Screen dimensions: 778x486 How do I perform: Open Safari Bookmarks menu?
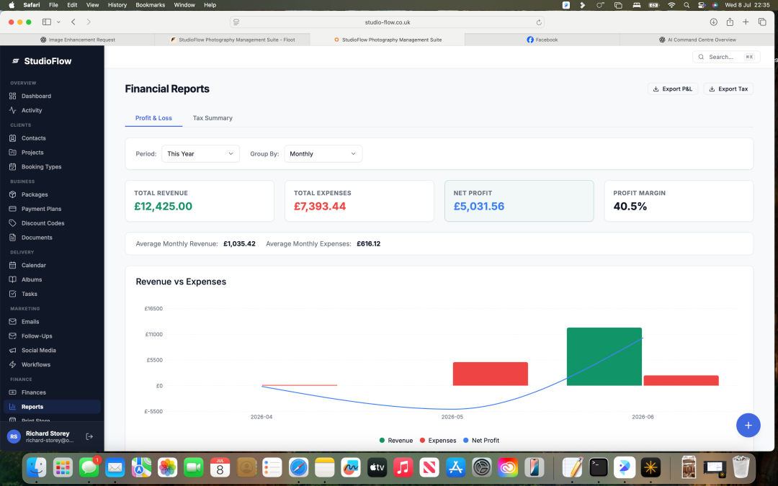point(151,5)
